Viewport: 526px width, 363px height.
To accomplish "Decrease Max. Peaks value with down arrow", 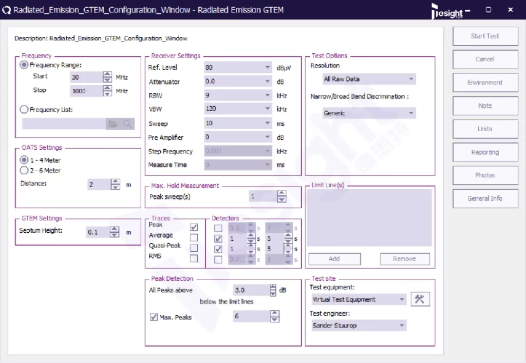I will click(275, 320).
